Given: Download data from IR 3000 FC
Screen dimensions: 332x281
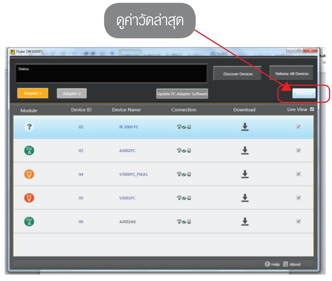Looking at the screenshot, I should [245, 127].
